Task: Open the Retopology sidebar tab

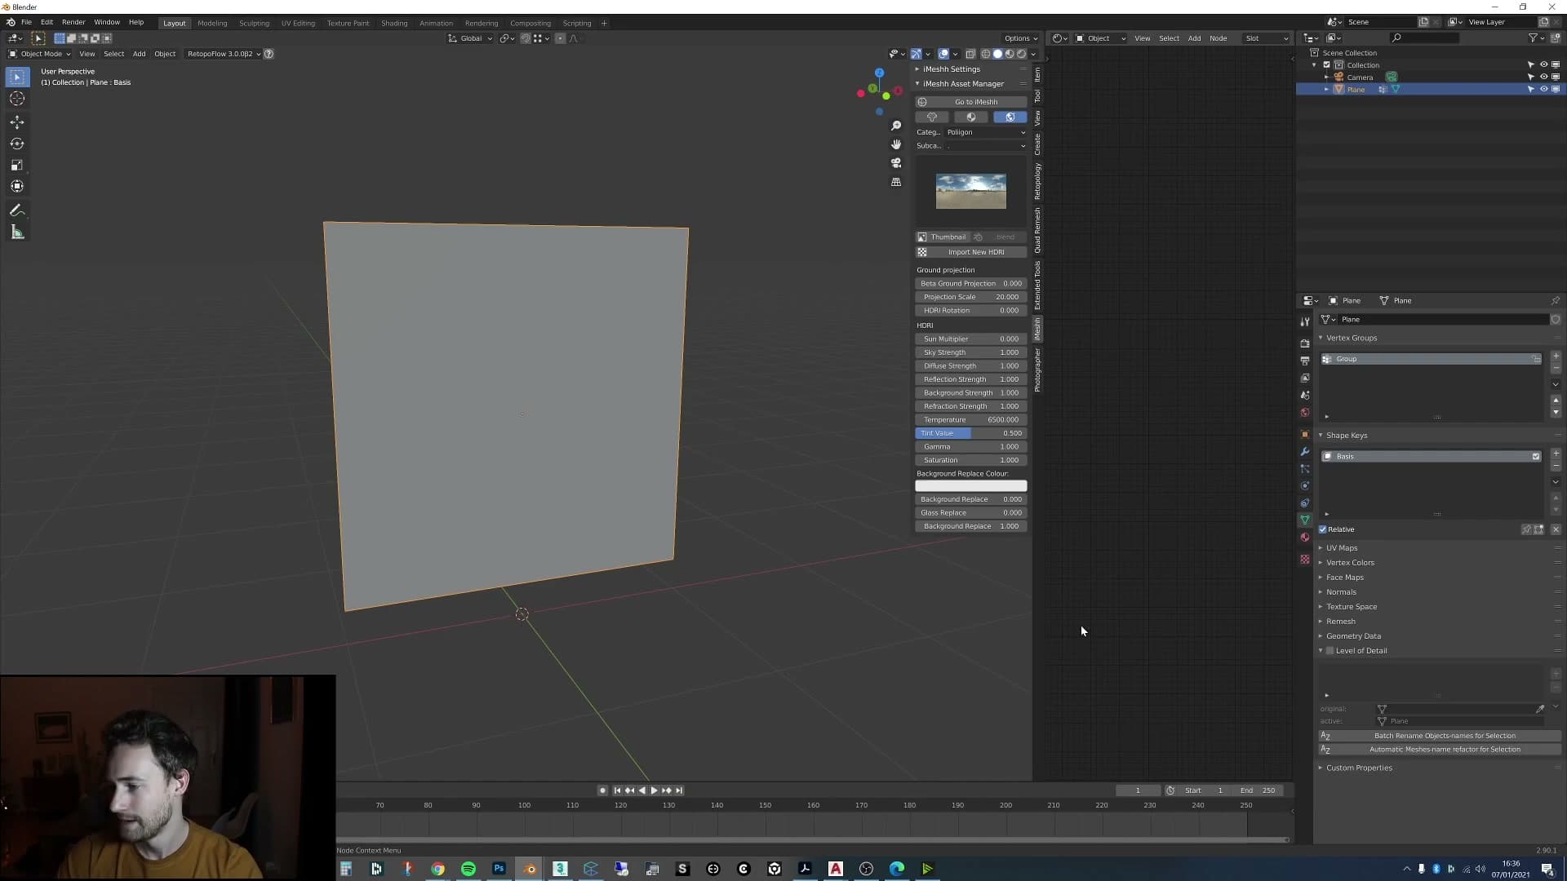Action: (x=1037, y=181)
